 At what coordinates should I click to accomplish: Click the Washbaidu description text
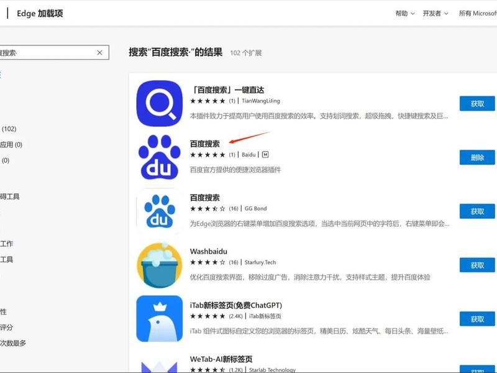tap(310, 277)
